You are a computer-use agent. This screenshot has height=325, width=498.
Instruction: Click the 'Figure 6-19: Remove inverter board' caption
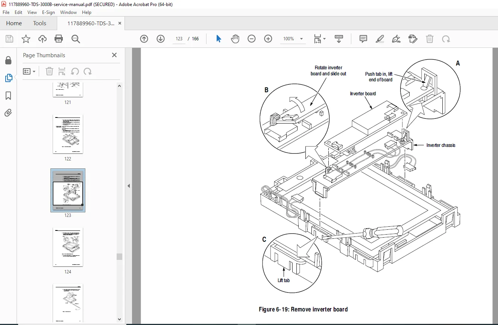303,310
